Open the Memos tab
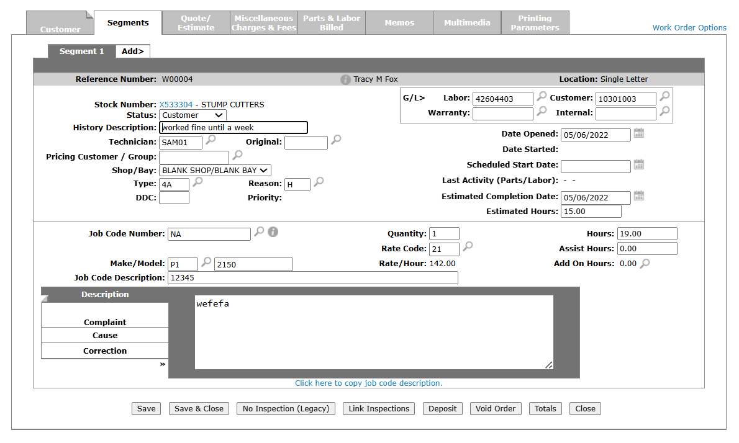 [x=399, y=23]
